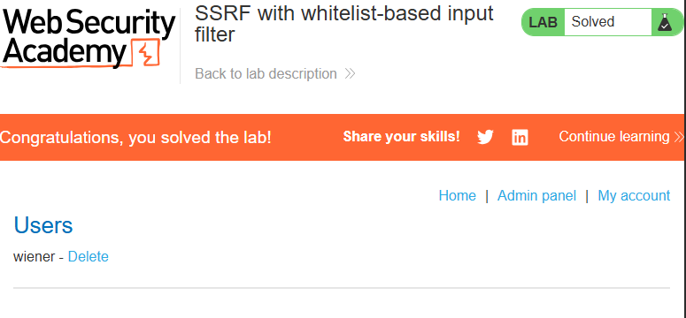Delete the wiener user
The width and height of the screenshot is (686, 318).
click(88, 256)
